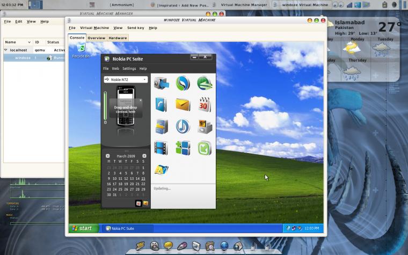The width and height of the screenshot is (408, 255).
Task: Open the Video filmstrip icon
Action: (x=161, y=148)
